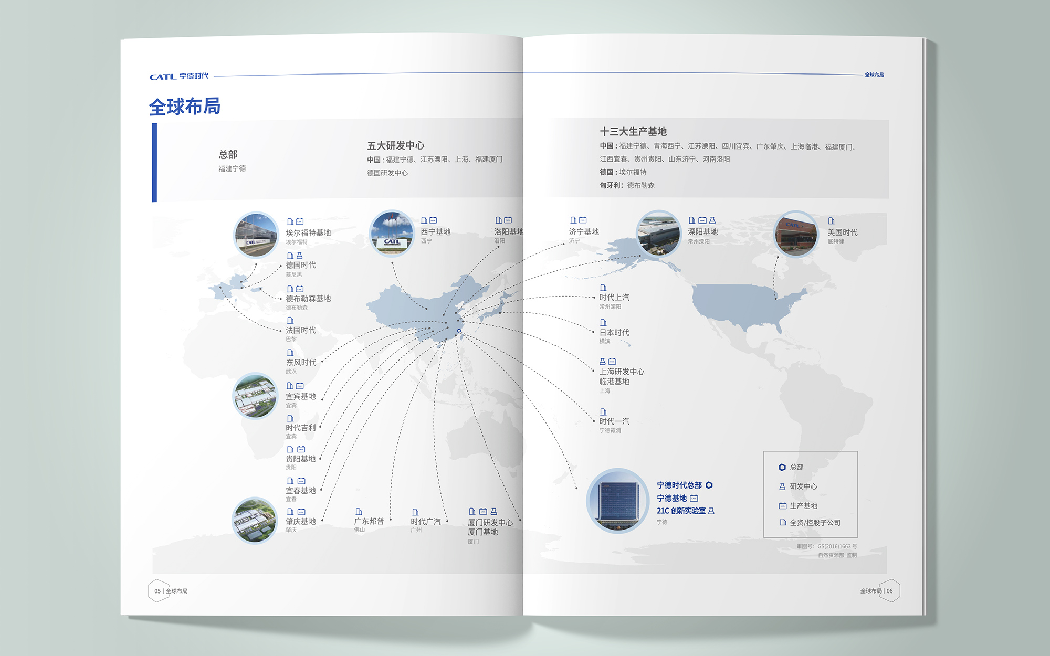Click the production base battery icon in legend
1050x656 pixels.
tap(782, 506)
